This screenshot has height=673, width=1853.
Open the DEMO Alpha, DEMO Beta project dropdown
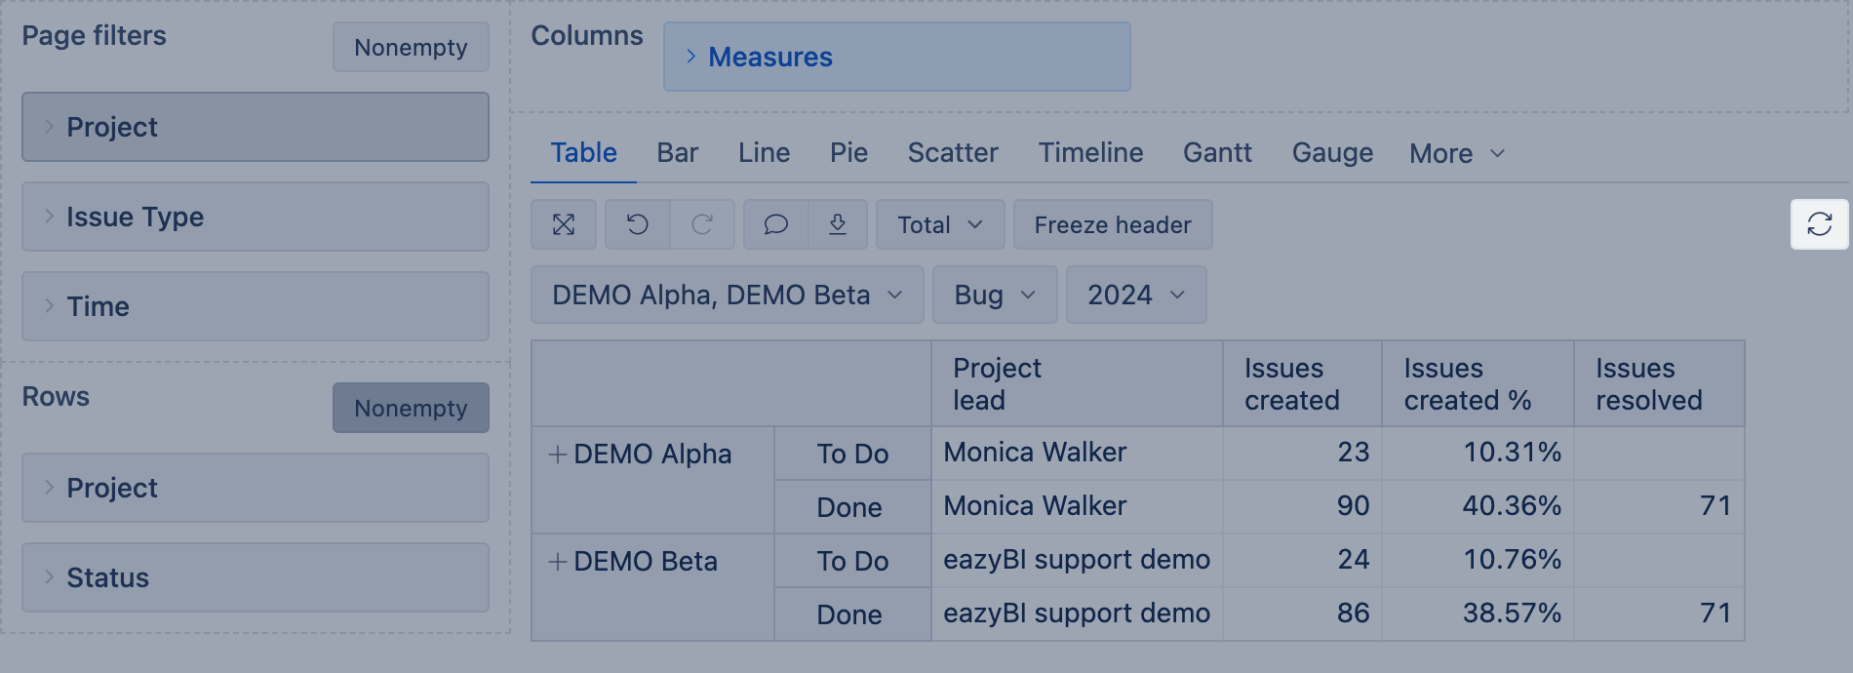click(727, 296)
